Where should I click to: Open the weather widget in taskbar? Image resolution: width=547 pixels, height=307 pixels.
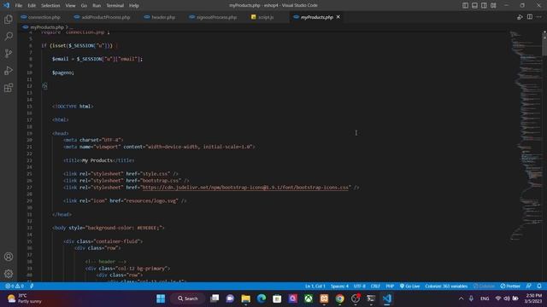(25, 298)
